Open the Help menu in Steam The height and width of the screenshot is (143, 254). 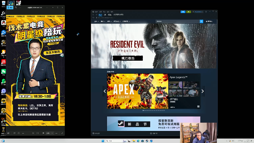point(112,12)
